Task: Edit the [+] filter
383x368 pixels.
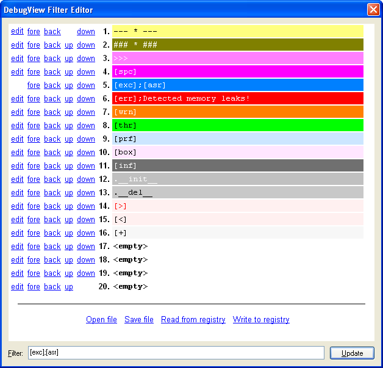Action: [17, 233]
